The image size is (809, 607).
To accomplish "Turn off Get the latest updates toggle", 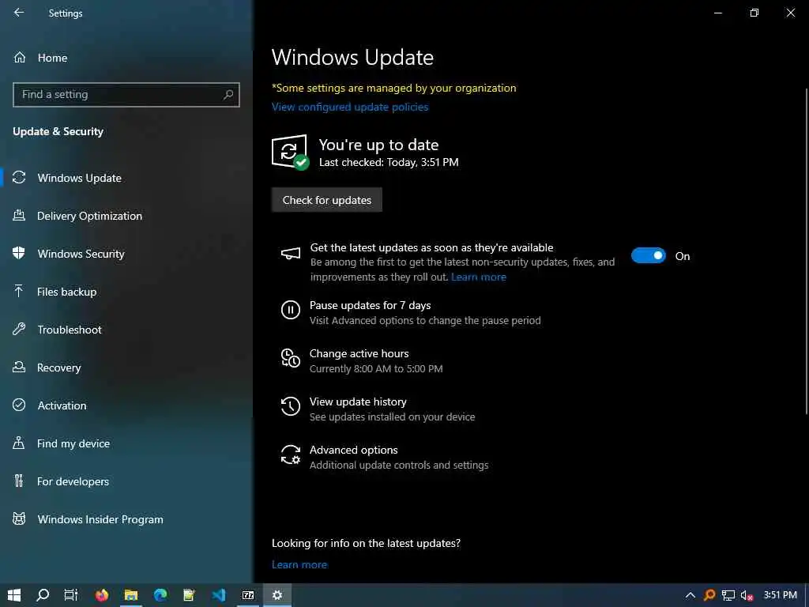I will [x=649, y=255].
